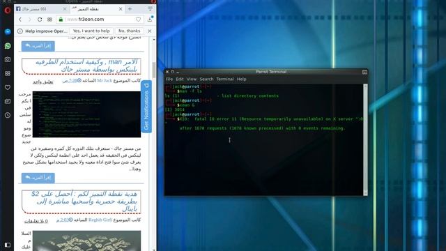Open the Edit menu in Parrot Terminal
Image resolution: width=446 pixels, height=251 pixels.
(x=180, y=79)
